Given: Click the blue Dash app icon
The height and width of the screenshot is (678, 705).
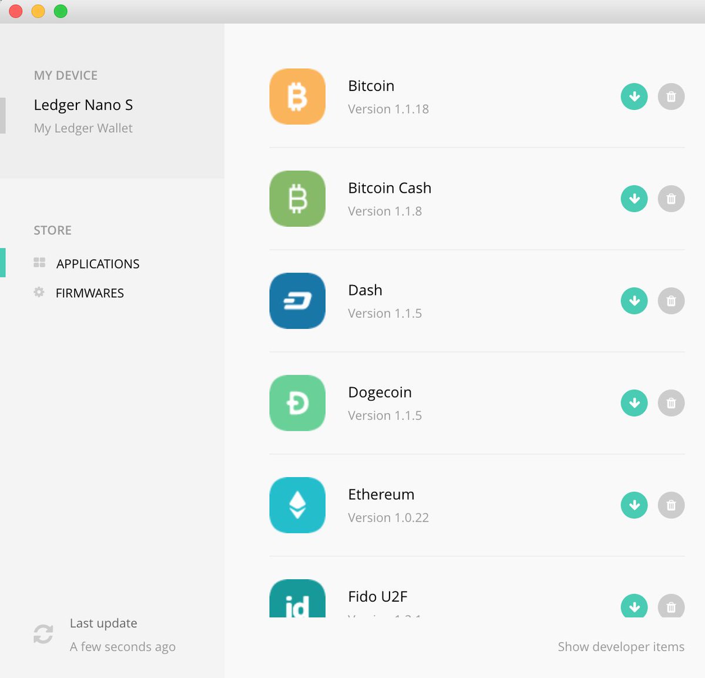Looking at the screenshot, I should (x=297, y=301).
